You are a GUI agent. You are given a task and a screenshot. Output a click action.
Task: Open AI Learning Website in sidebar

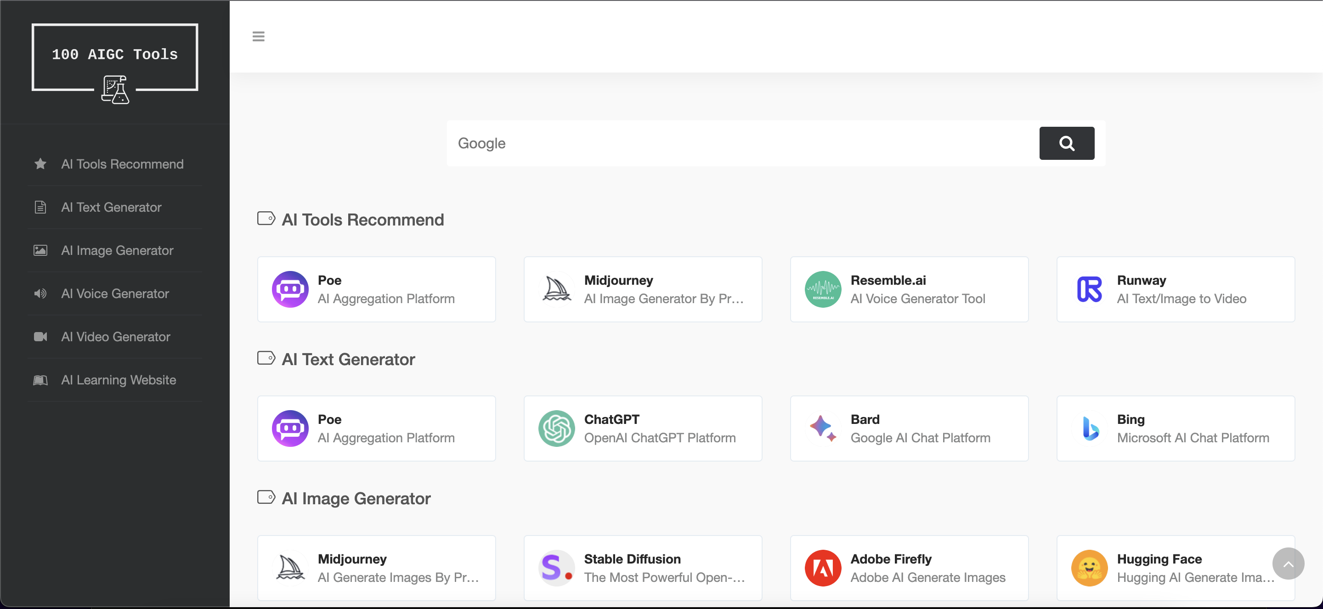[118, 379]
